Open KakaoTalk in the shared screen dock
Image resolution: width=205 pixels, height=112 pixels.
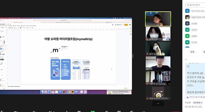pos(73,92)
